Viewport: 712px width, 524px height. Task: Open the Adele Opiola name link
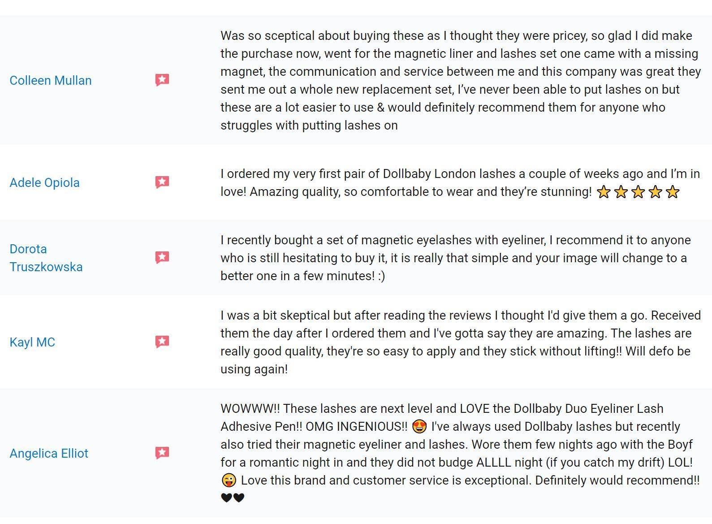pyautogui.click(x=44, y=183)
